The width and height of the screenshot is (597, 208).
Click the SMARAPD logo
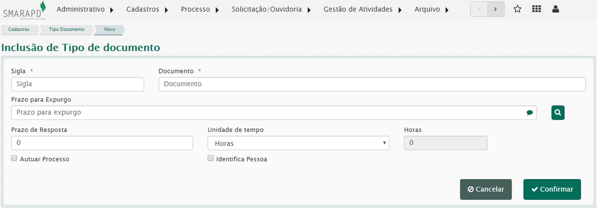tap(24, 10)
